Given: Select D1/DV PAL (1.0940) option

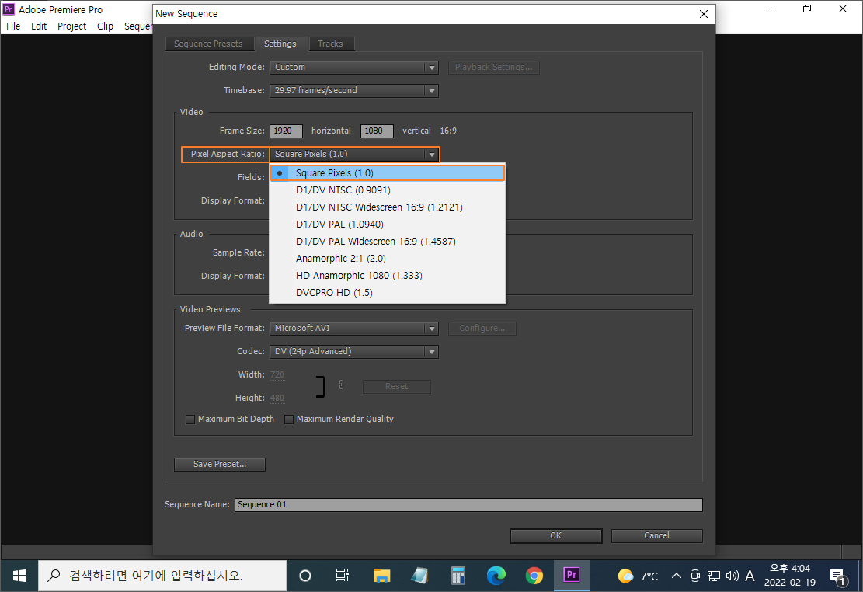Looking at the screenshot, I should (x=388, y=224).
